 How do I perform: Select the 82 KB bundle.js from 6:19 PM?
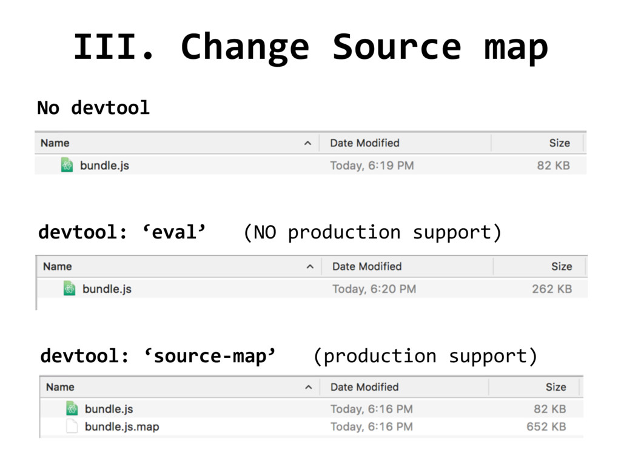pyautogui.click(x=104, y=165)
